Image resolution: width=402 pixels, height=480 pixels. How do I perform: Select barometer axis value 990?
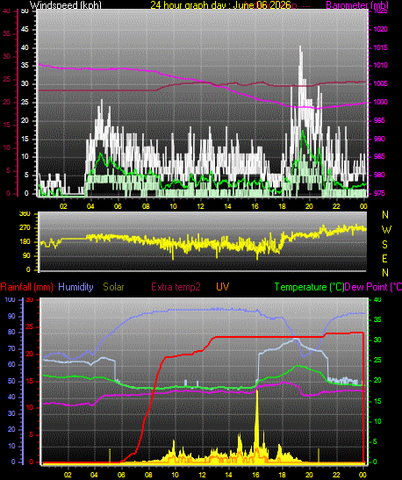point(379,139)
